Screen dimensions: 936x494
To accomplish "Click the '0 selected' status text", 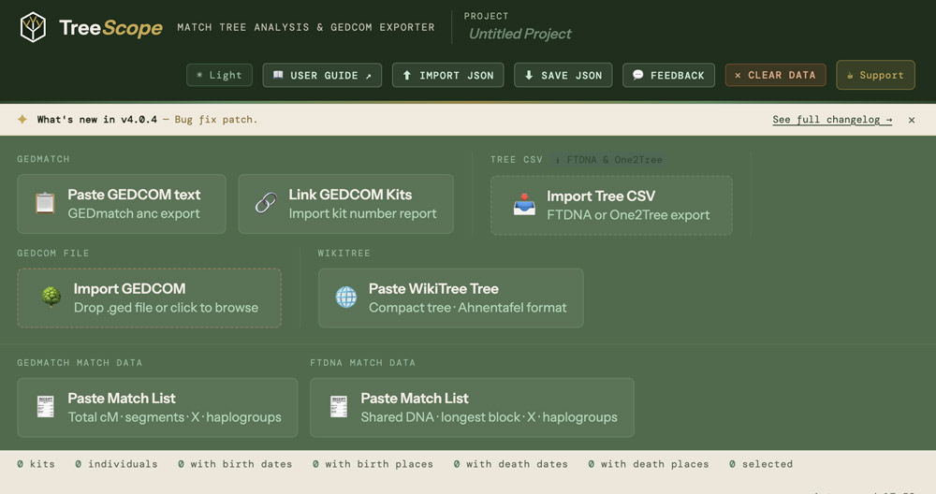I will coord(761,464).
